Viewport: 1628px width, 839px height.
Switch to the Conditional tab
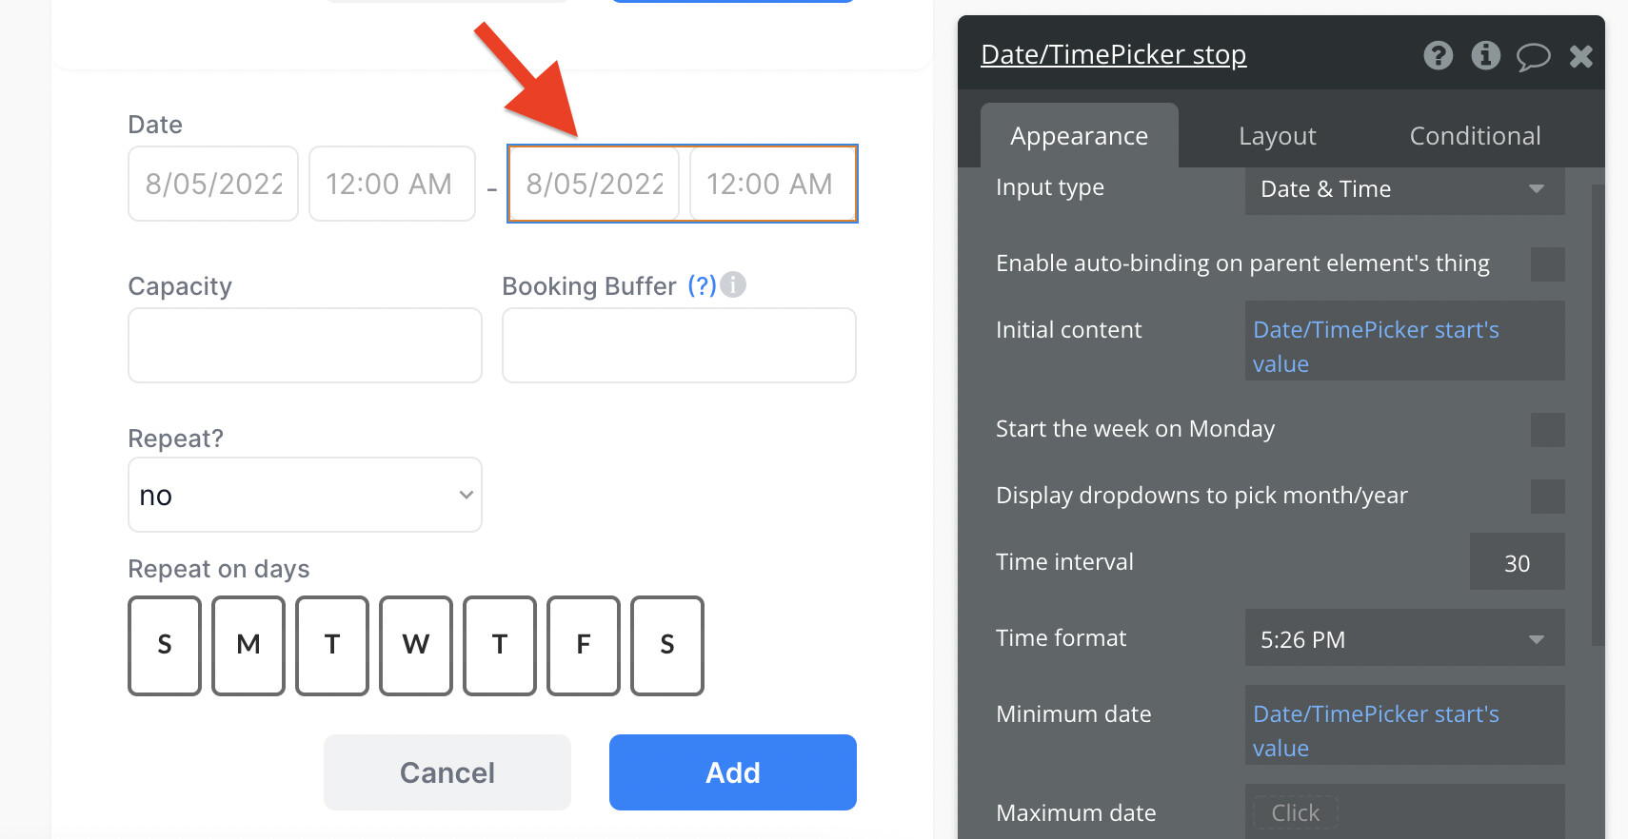coord(1475,136)
